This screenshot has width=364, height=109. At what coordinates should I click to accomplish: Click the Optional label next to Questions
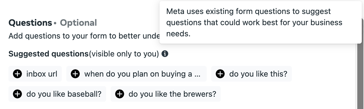pyautogui.click(x=78, y=23)
